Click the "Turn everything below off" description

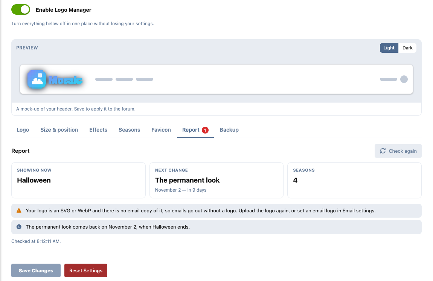coord(82,24)
